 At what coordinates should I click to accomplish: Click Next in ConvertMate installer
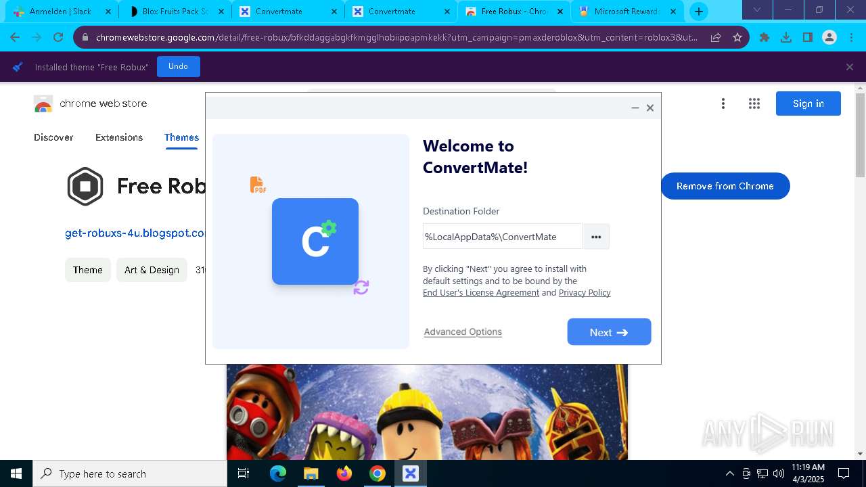pyautogui.click(x=609, y=332)
